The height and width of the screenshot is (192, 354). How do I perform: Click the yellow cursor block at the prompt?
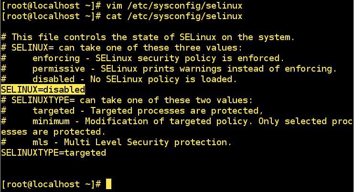point(108,184)
